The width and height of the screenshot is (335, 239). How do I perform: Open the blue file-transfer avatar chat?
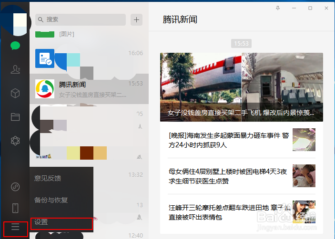coord(45,58)
